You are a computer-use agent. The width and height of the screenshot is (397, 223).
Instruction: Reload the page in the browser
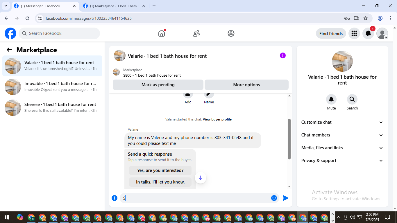pyautogui.click(x=27, y=18)
